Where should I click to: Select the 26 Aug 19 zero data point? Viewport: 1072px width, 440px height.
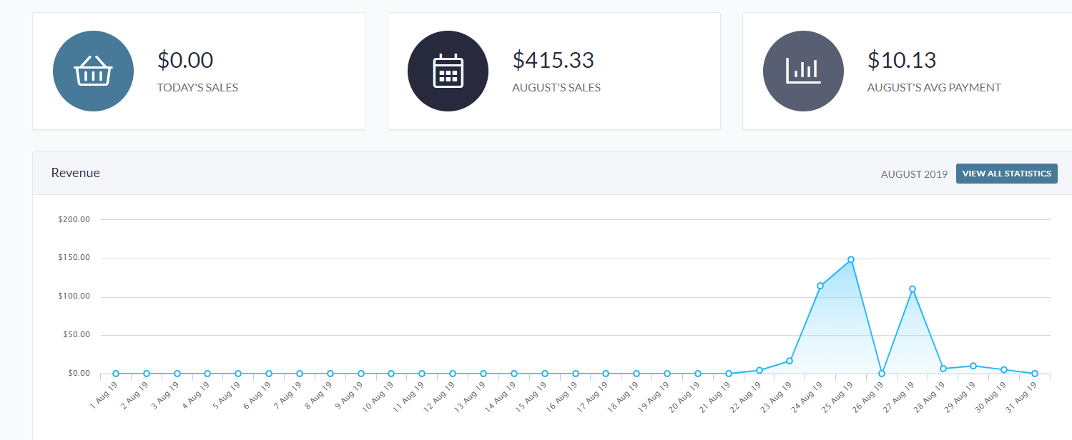[x=881, y=374]
